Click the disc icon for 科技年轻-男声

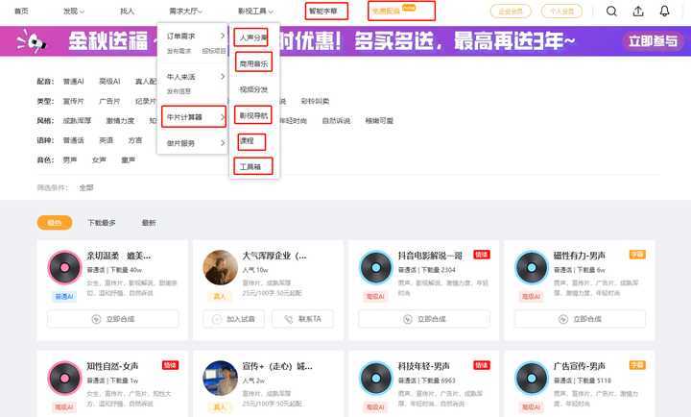(376, 378)
